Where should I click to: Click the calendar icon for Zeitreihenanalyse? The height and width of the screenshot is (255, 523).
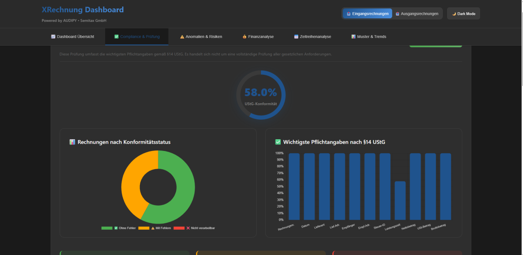coord(296,37)
